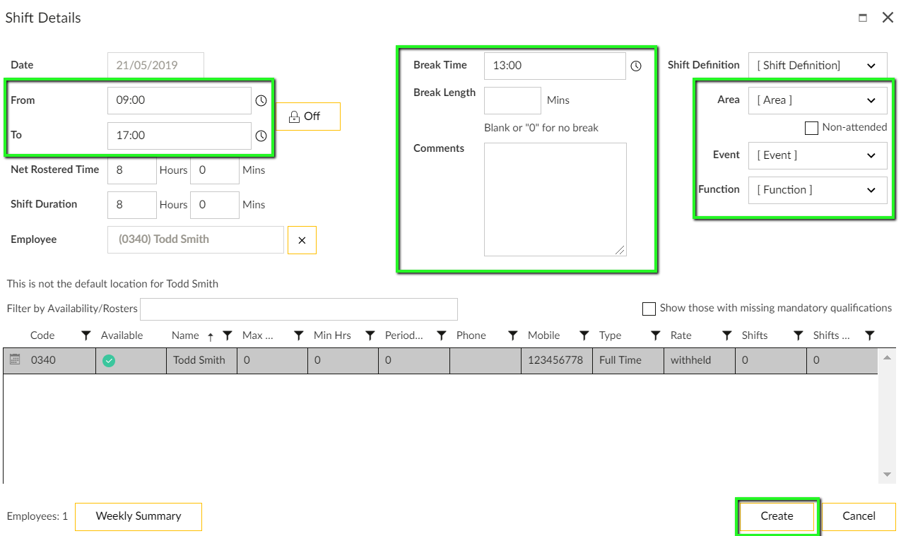Viewport: 901px width, 536px height.
Task: Click the Break Length input field
Action: (512, 100)
